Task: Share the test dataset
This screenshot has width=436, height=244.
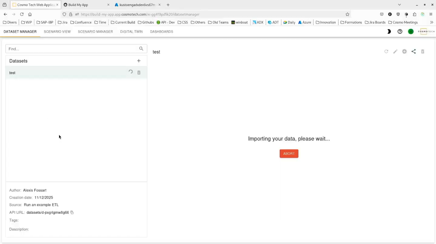Action: point(414,51)
